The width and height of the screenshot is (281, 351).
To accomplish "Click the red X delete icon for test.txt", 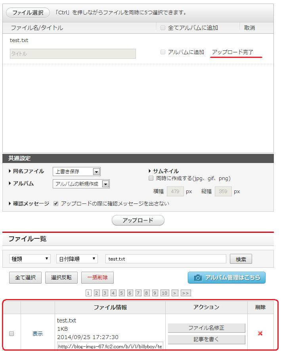I will [x=260, y=334].
